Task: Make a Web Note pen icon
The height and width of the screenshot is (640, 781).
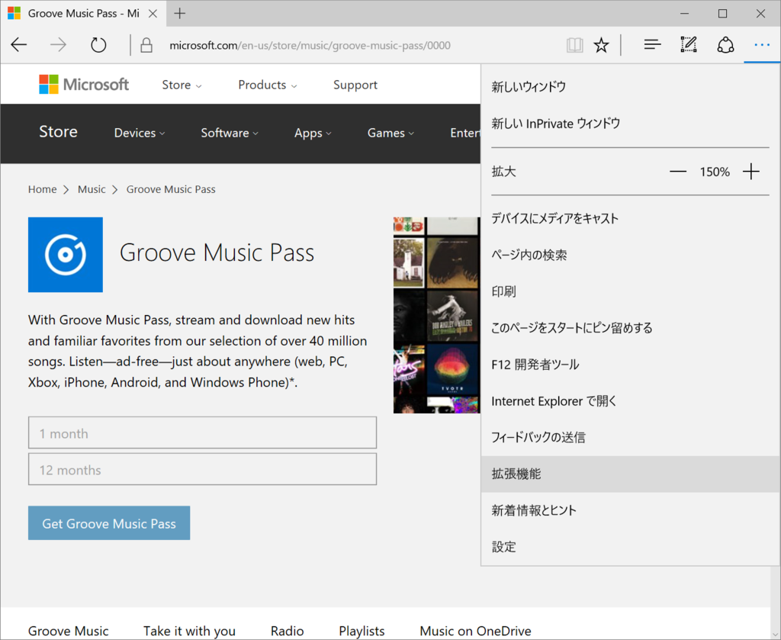Action: (x=689, y=45)
